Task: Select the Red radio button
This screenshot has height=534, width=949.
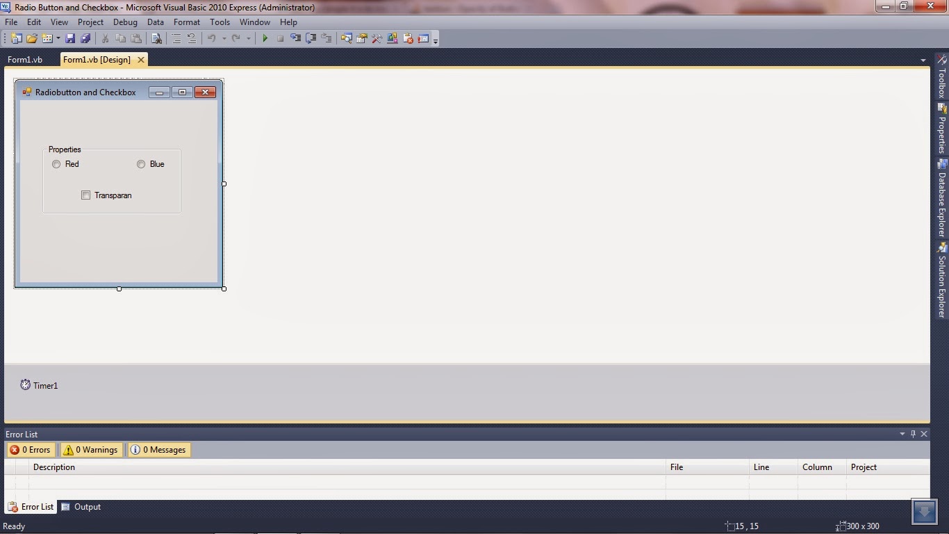Action: coord(65,164)
